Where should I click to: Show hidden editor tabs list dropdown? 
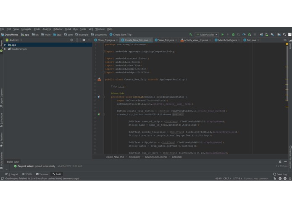pyautogui.click(x=284, y=40)
